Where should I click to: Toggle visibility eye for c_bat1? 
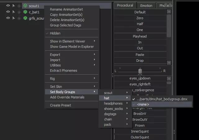pyautogui.click(x=8, y=12)
